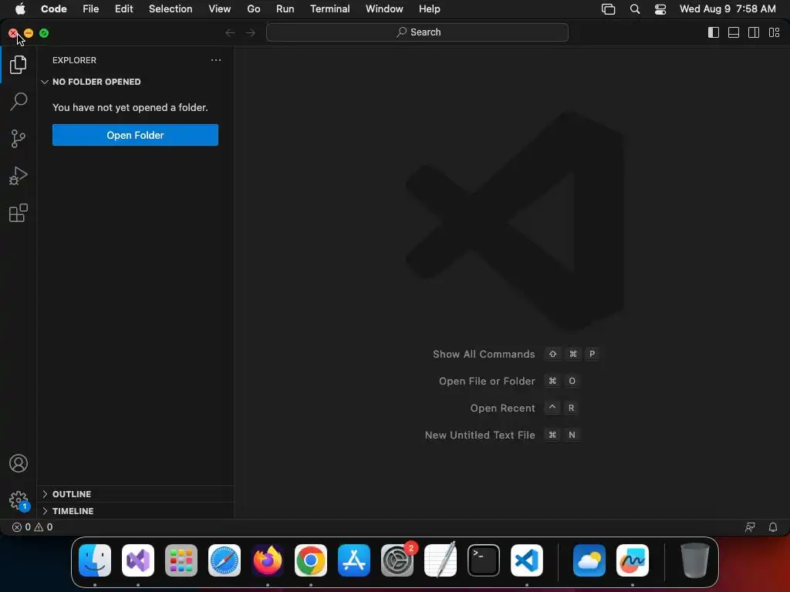Viewport: 790px width, 592px height.
Task: Click the Show All Commands hint text
Action: [484, 355]
